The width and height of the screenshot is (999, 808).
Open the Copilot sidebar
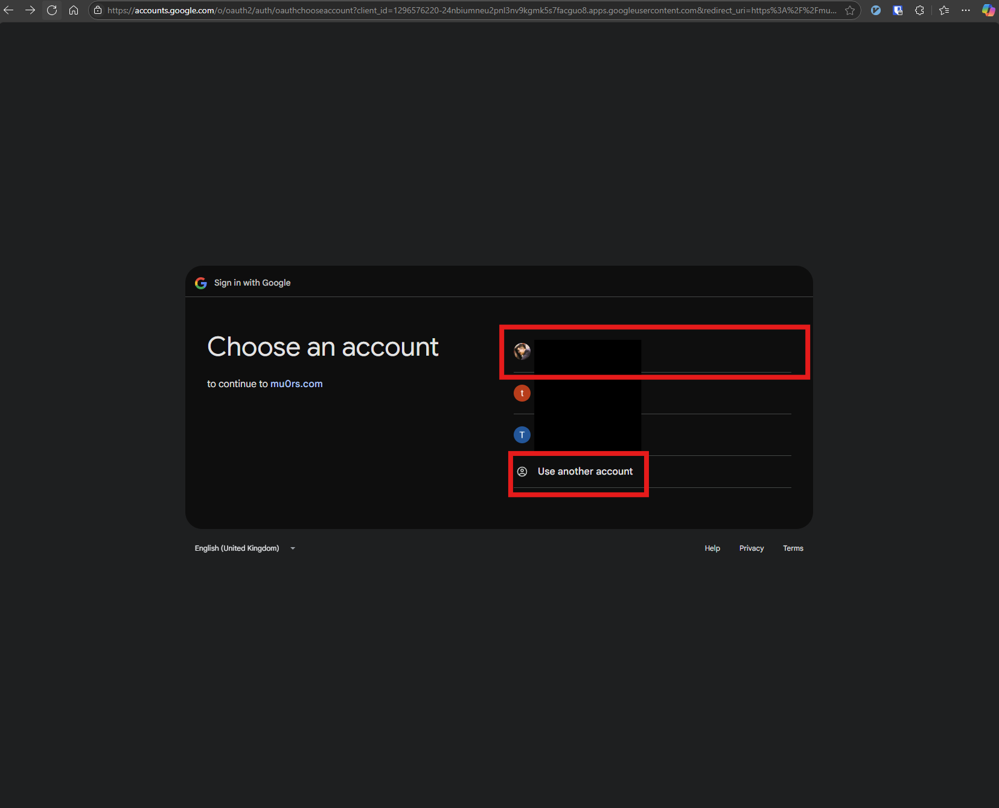pos(988,10)
